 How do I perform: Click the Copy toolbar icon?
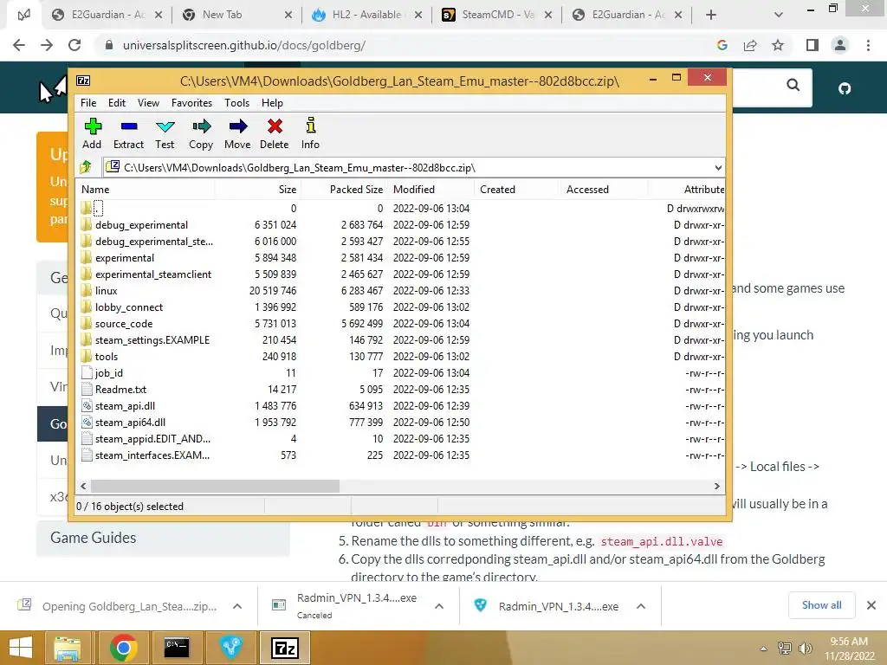click(x=201, y=133)
